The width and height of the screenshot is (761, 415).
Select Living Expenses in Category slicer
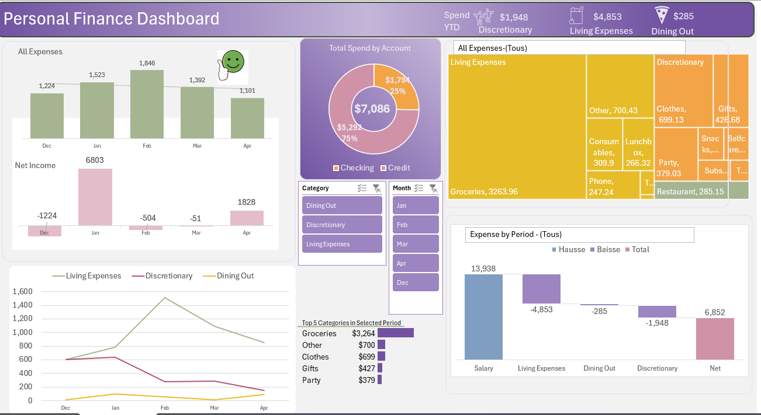(342, 244)
